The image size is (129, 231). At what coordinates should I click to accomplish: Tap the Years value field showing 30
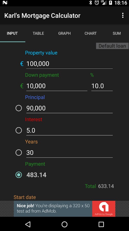pos(69,153)
